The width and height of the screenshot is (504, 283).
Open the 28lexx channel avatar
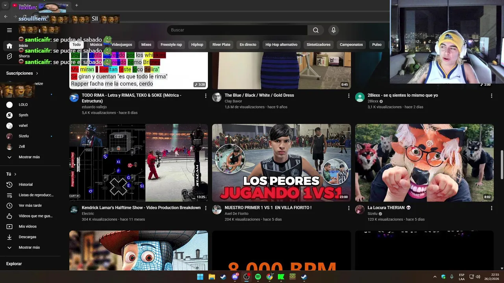point(360,97)
